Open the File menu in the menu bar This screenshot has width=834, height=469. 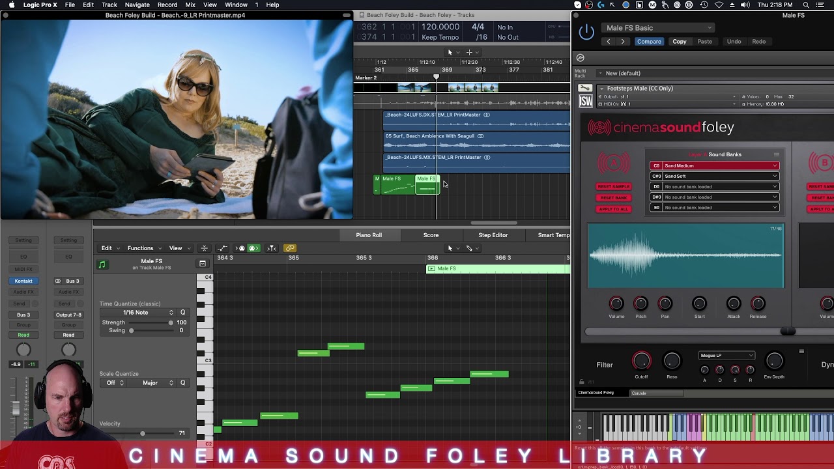(70, 5)
